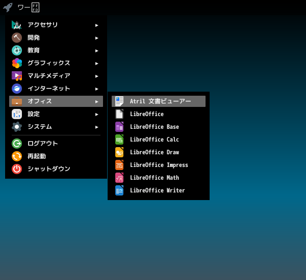Click the ワー workspace label in the panel
The width and height of the screenshot is (306, 280).
click(x=29, y=8)
